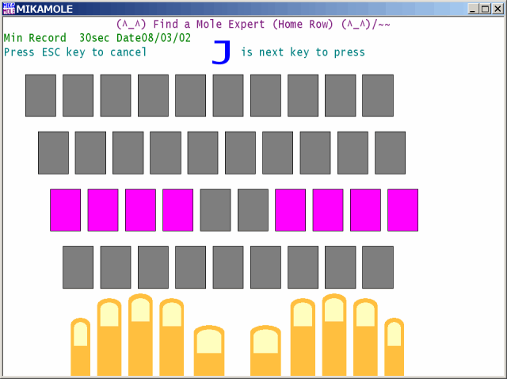Click the left gray key in the home row middle
The width and height of the screenshot is (507, 379).
(215, 210)
